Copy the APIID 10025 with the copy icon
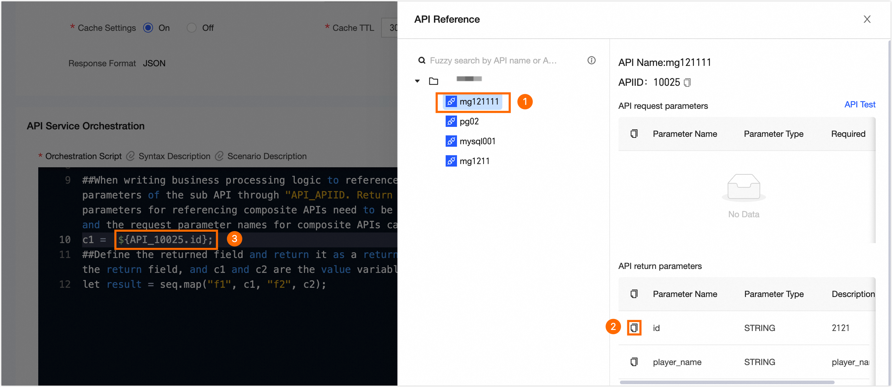Screen dimensions: 892x387 [687, 83]
